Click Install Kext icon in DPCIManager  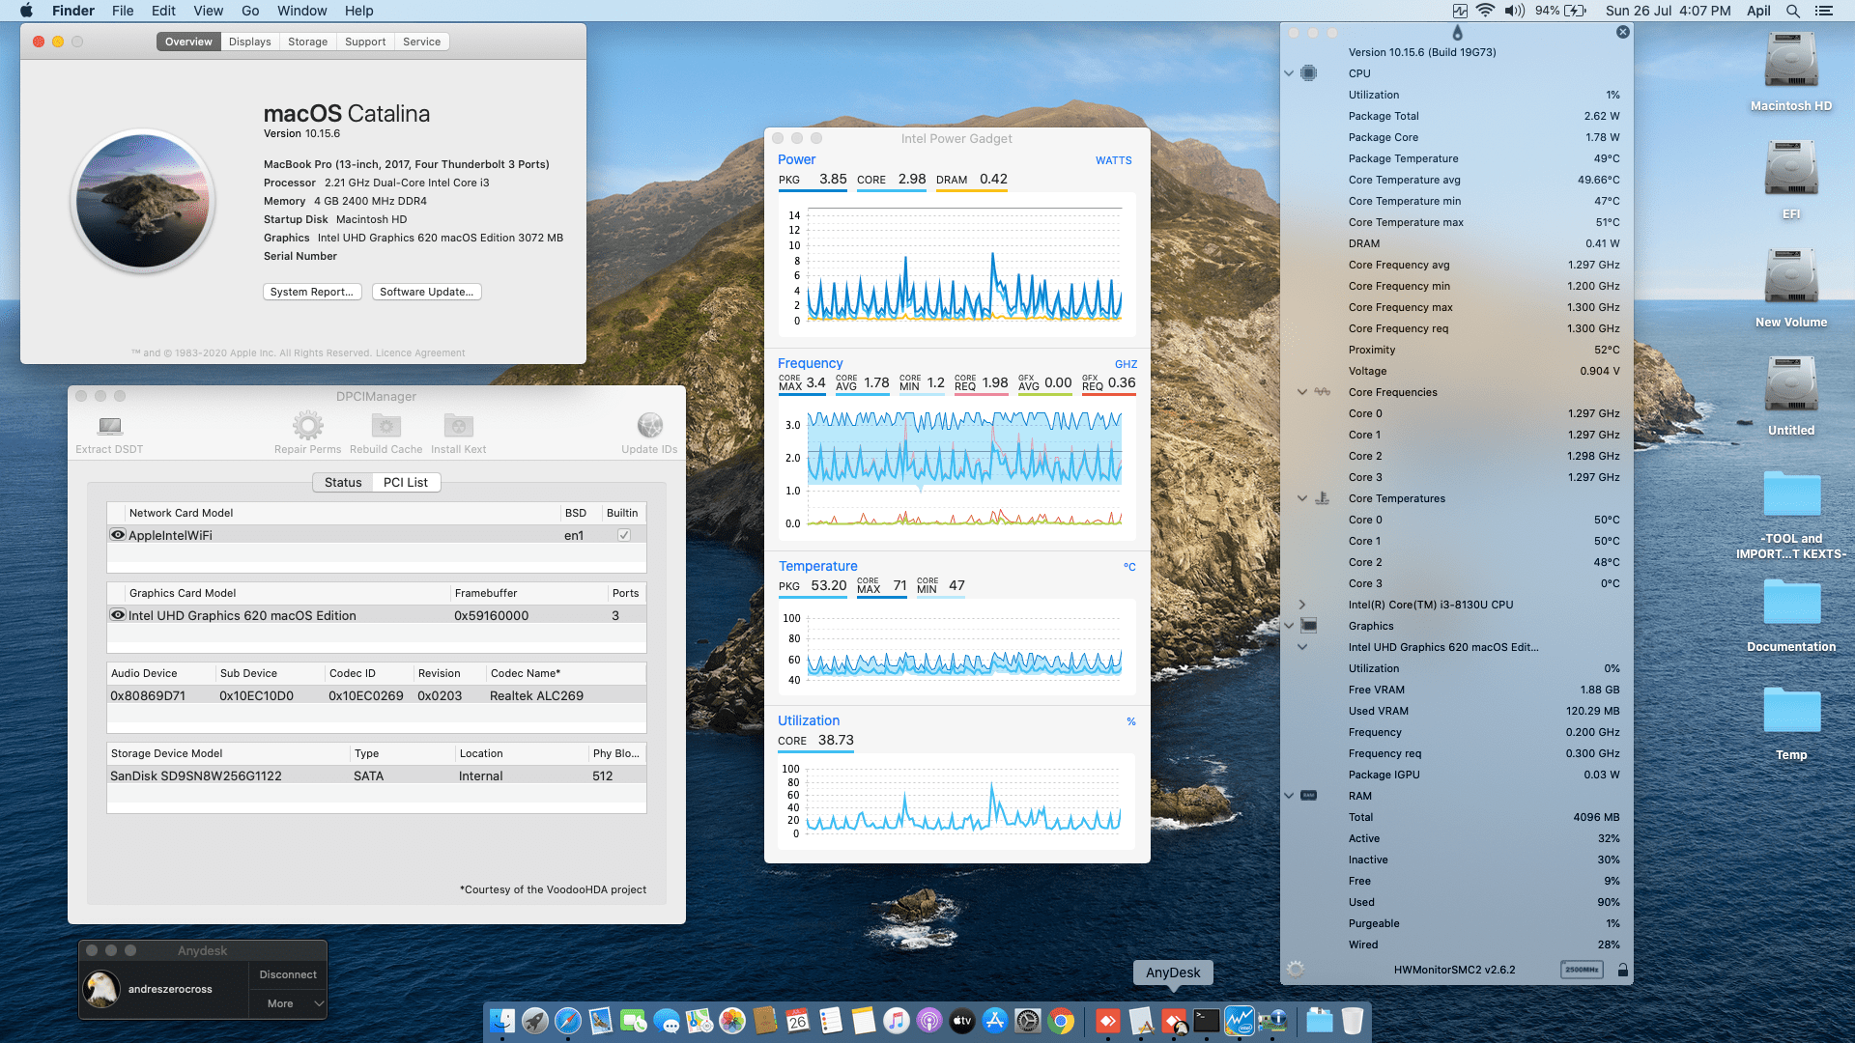click(x=458, y=425)
